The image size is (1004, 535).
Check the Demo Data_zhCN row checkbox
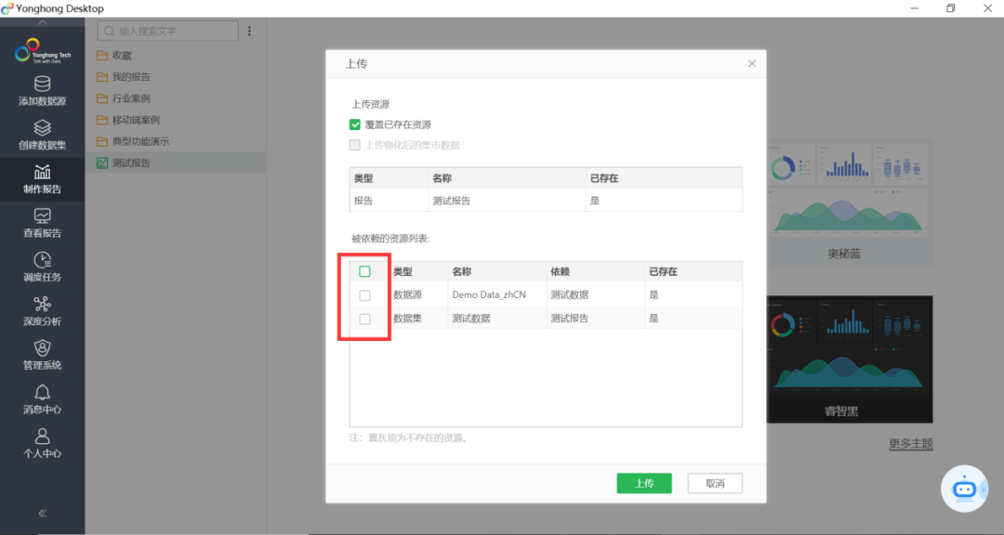point(366,294)
